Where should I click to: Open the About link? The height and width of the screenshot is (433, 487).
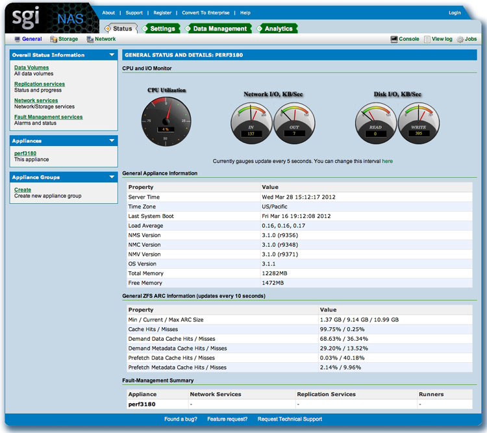[x=108, y=13]
